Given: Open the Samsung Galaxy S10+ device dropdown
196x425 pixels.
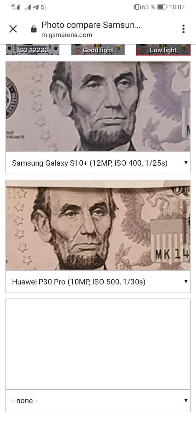Looking at the screenshot, I should (98, 163).
